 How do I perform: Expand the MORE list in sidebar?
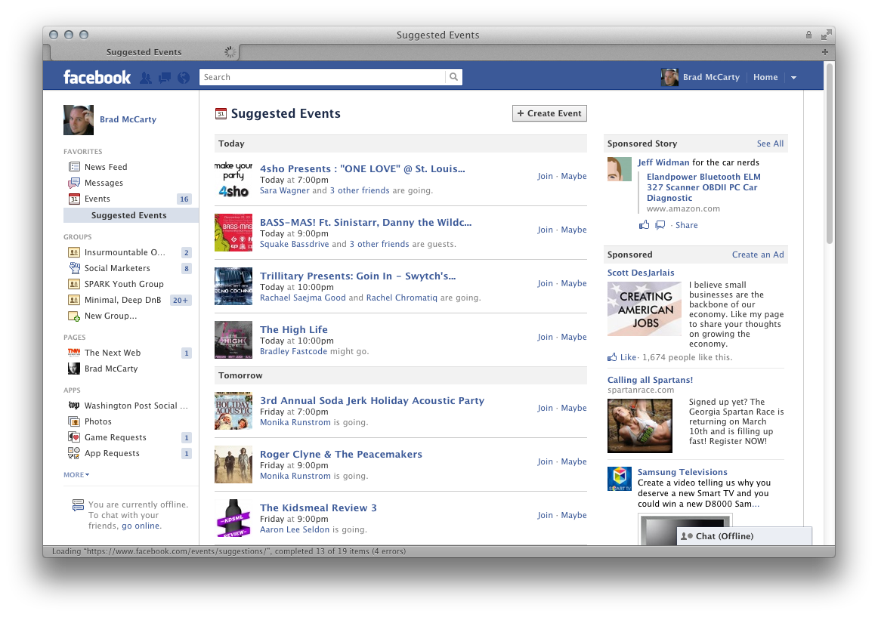(76, 475)
